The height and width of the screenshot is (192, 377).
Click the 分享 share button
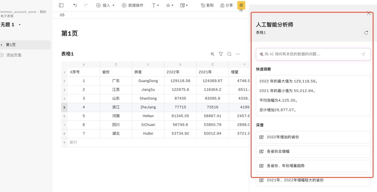(x=227, y=5)
